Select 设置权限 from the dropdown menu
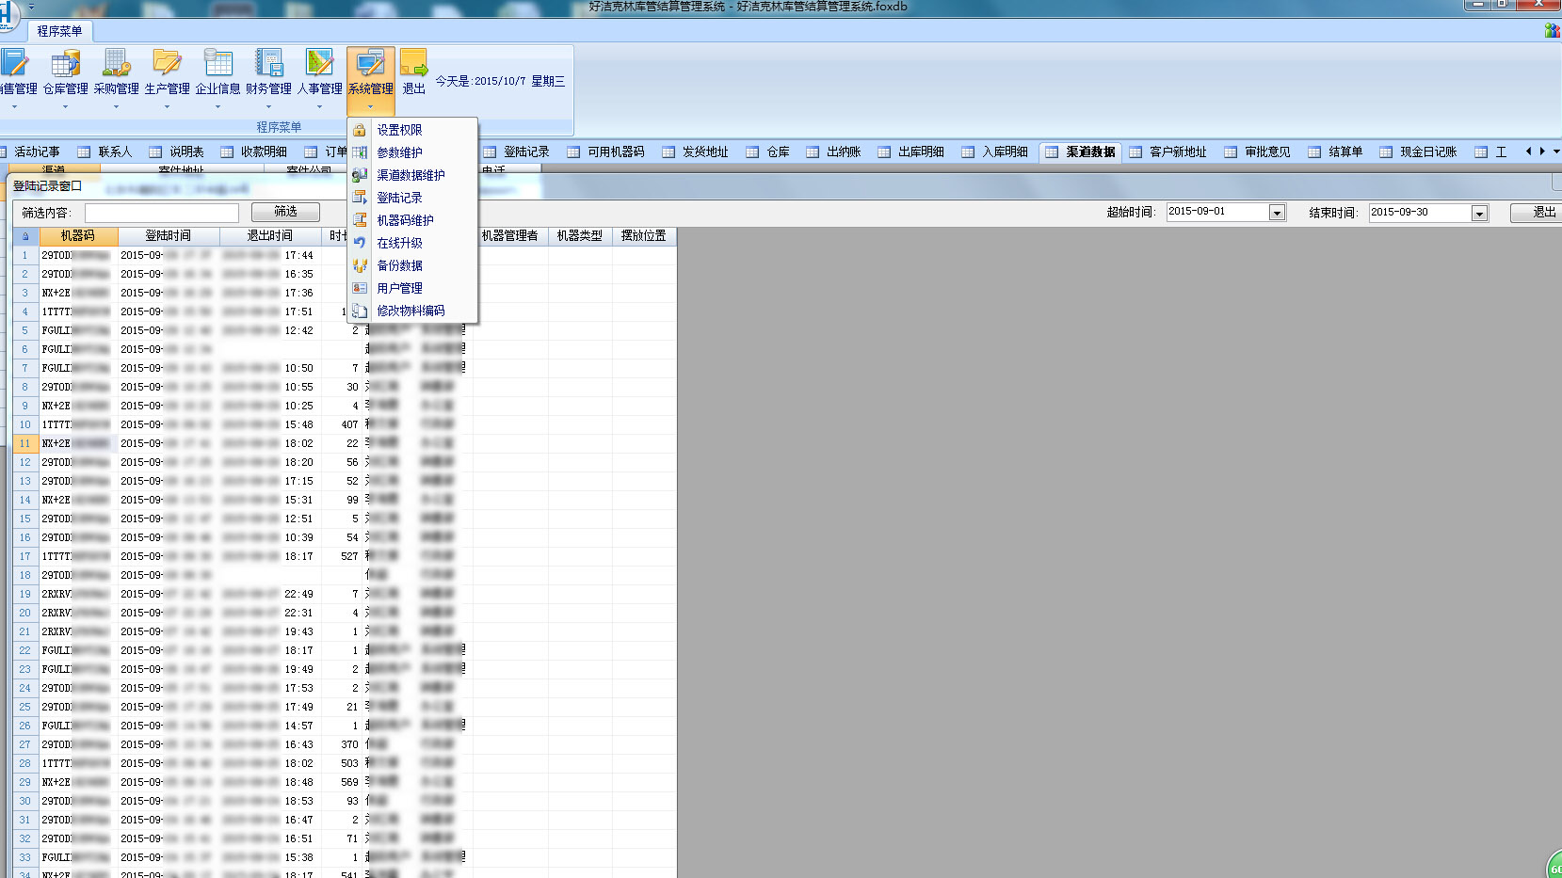1562x878 pixels. (399, 130)
